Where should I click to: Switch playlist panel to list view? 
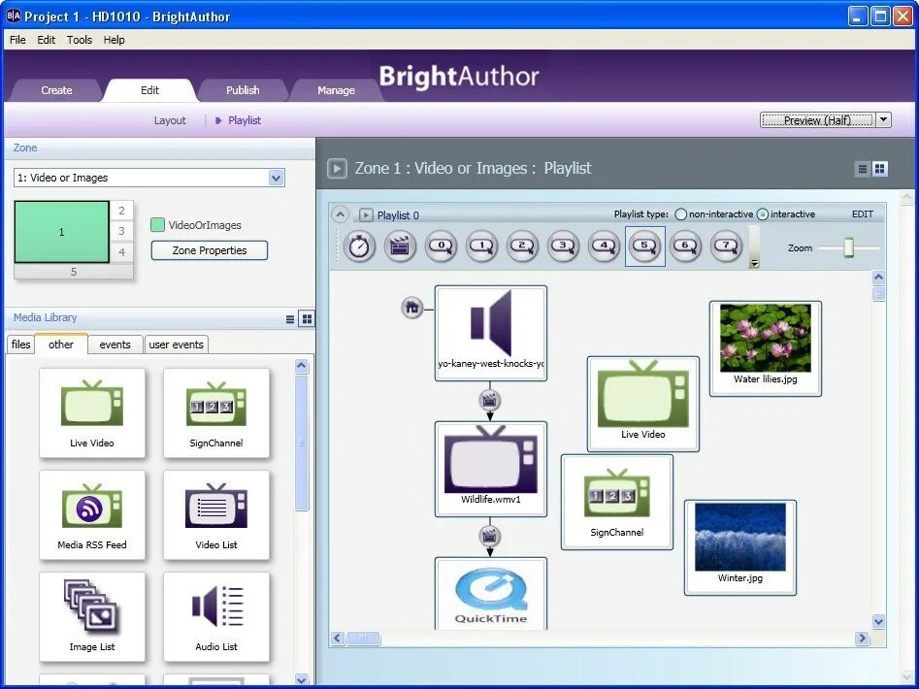(x=862, y=169)
